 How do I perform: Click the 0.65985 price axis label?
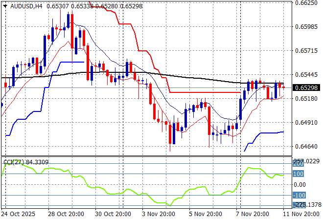[x=306, y=27]
